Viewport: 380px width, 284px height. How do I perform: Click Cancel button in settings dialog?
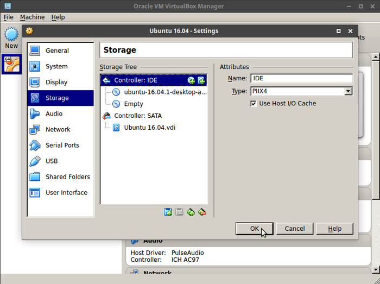coord(295,229)
